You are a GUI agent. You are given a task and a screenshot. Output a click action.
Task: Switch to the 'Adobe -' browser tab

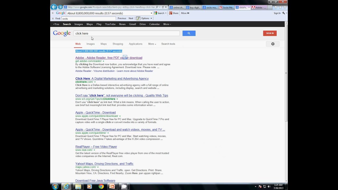(259, 7)
